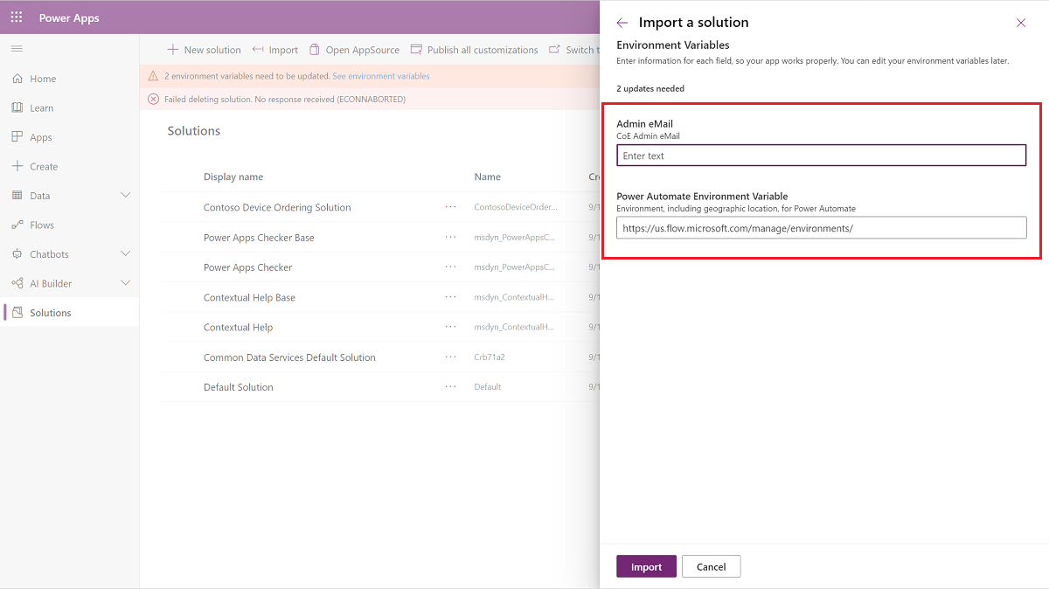Screen dimensions: 1049x589
Task: Open the Contextual Help solution
Action: point(238,327)
